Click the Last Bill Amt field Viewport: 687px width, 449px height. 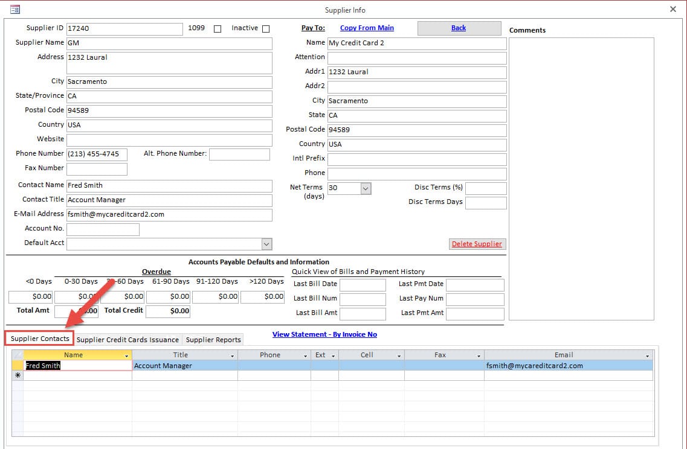(363, 314)
